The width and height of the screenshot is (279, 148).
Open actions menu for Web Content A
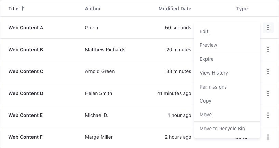click(x=268, y=28)
